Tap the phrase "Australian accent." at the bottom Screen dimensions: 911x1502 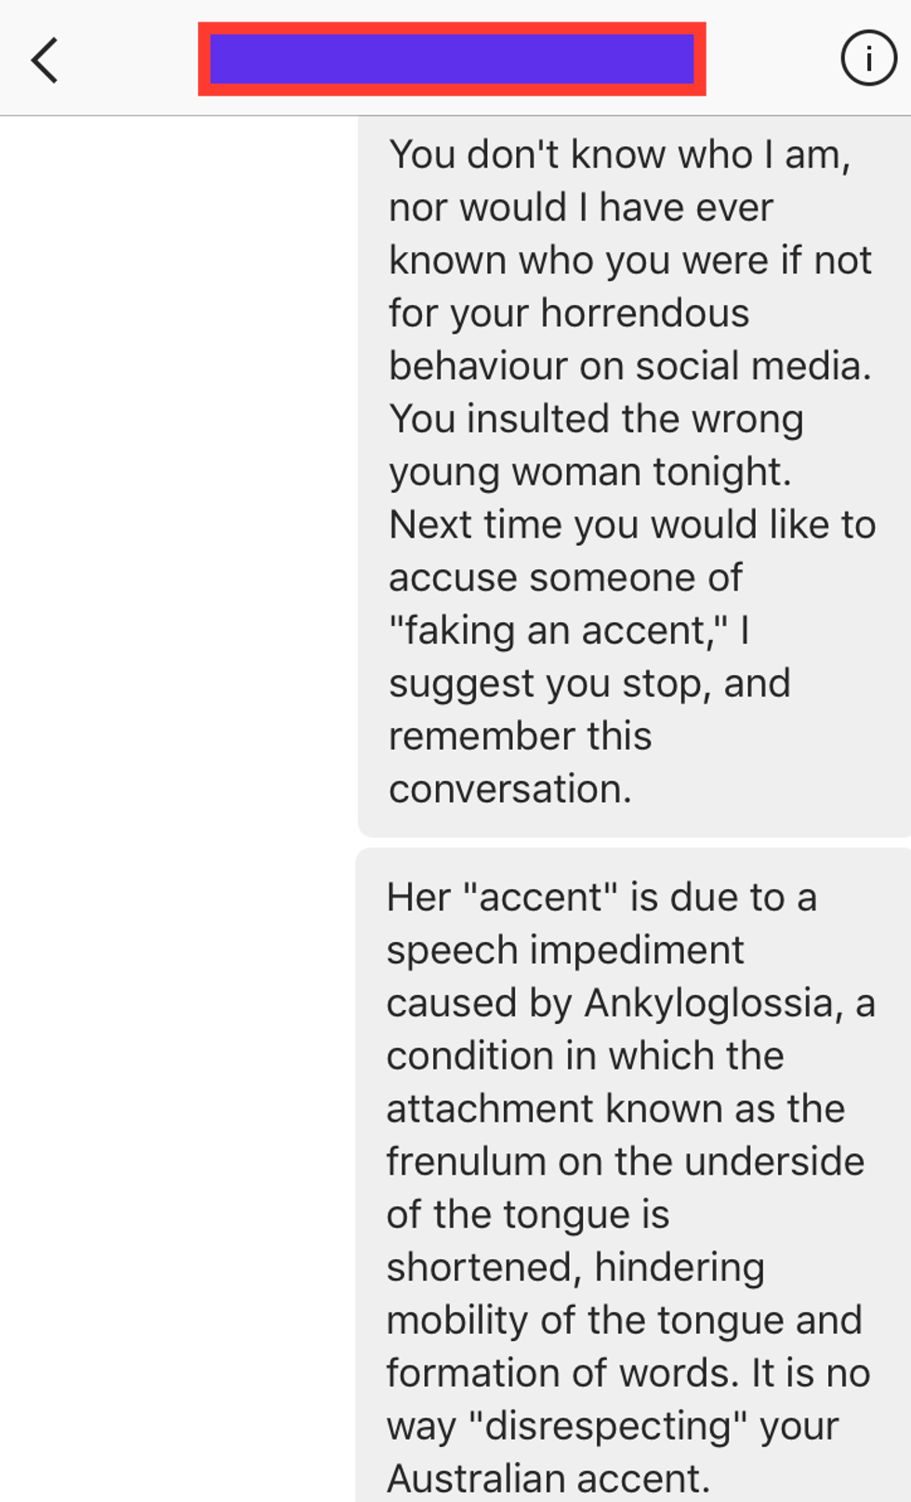[x=548, y=1478]
